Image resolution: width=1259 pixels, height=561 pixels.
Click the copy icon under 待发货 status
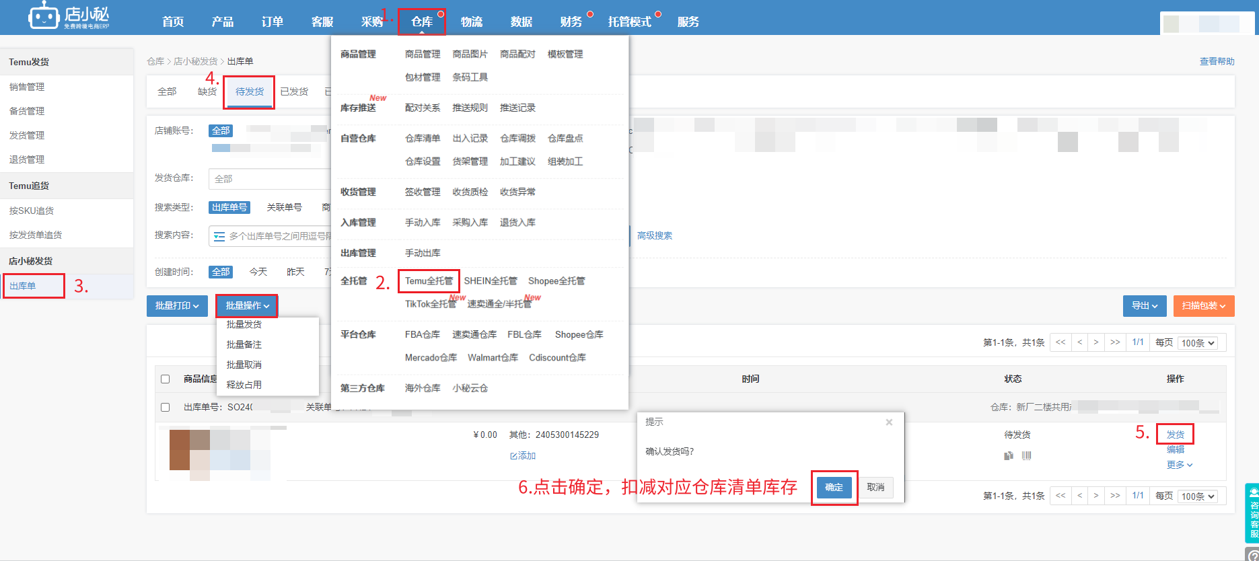pyautogui.click(x=1008, y=455)
